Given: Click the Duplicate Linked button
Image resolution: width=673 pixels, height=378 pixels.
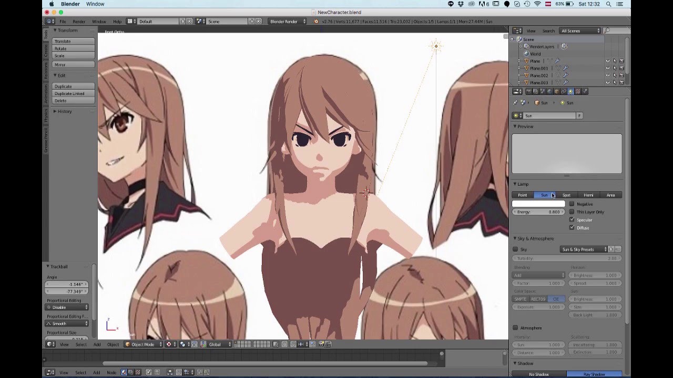Looking at the screenshot, I should (74, 93).
